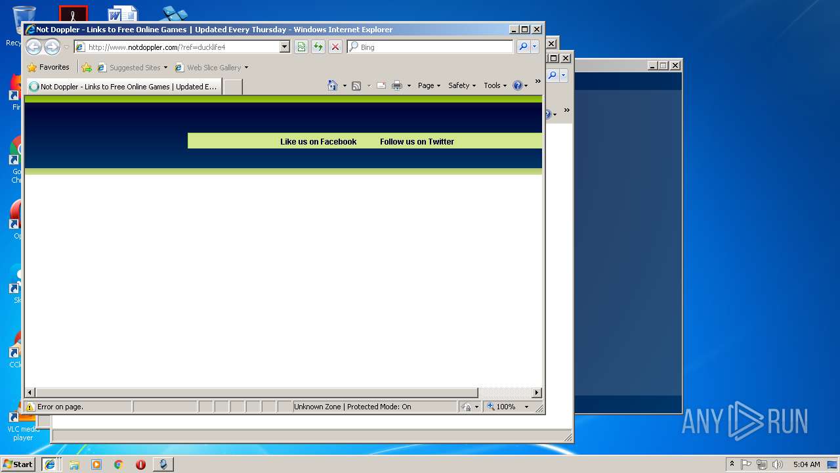Go to the Home page icon

point(333,85)
